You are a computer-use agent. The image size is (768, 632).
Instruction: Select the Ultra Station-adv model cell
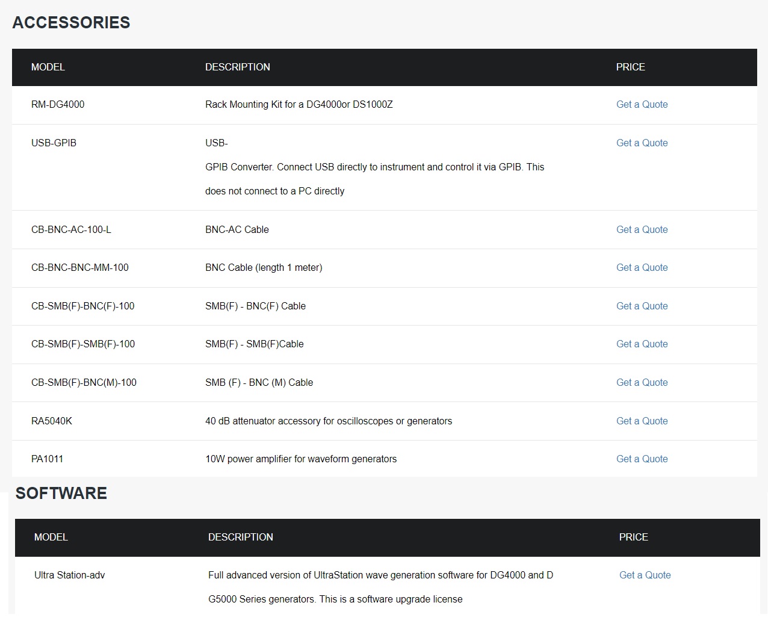(x=69, y=575)
